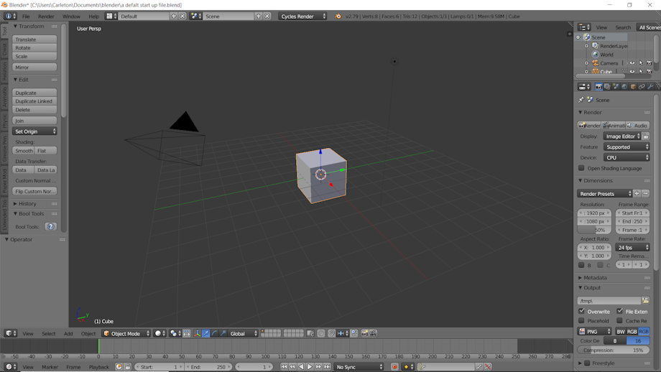
Task: Click the OpenGL render camera icon
Action: [x=364, y=333]
